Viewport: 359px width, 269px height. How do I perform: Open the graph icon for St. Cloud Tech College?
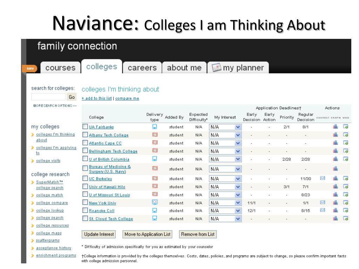pyautogui.click(x=336, y=218)
